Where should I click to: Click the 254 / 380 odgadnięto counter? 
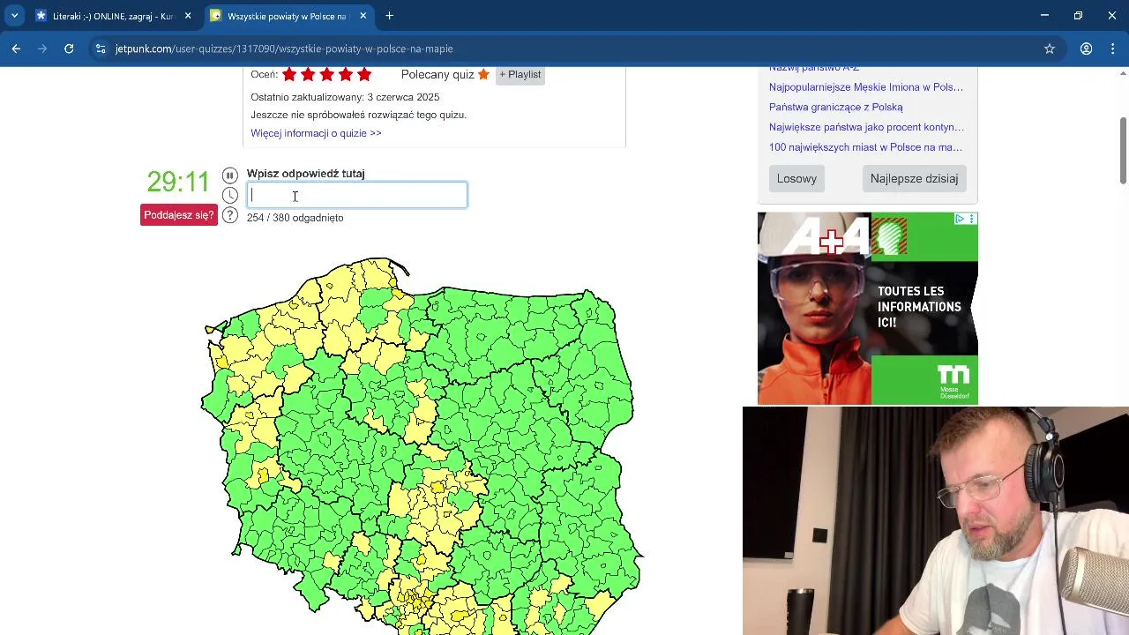(x=295, y=218)
